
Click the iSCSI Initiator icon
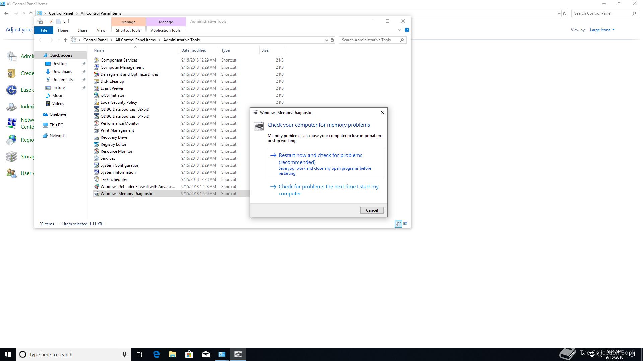tap(97, 95)
